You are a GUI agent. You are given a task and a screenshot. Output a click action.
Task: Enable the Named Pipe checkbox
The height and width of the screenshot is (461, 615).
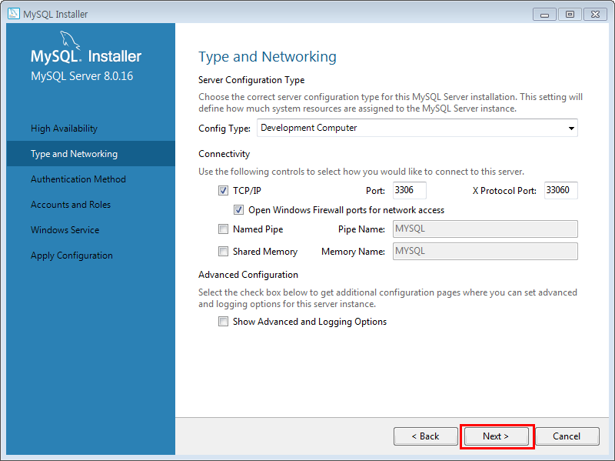[x=223, y=229]
